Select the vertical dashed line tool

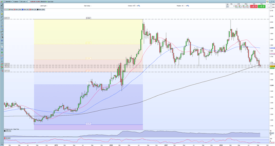(2, 23)
